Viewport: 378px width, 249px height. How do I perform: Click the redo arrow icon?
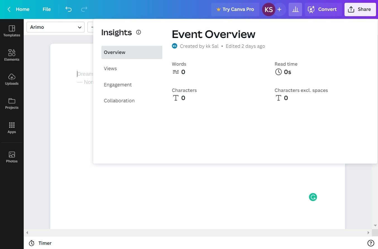tap(84, 9)
